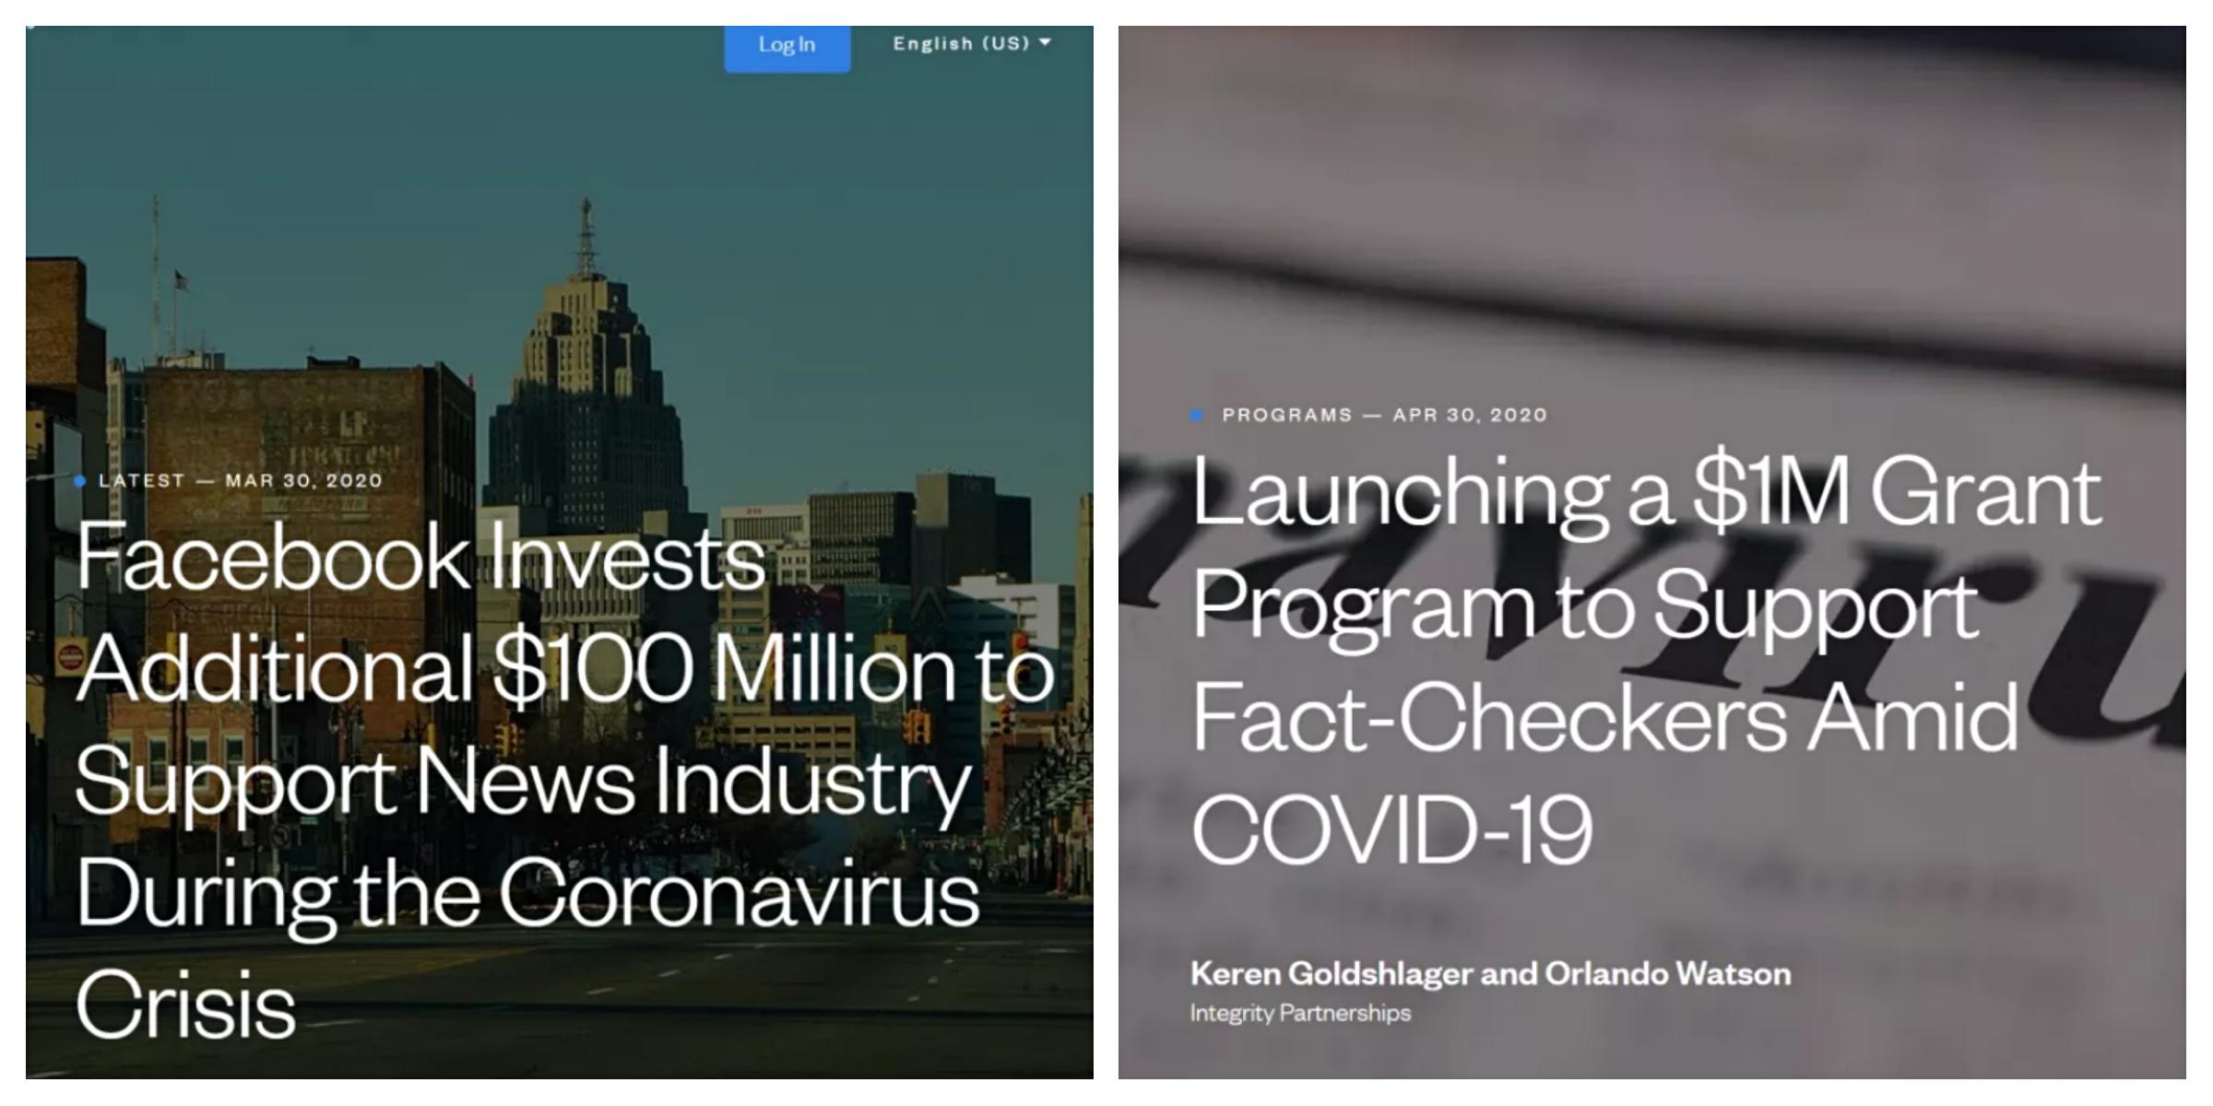The width and height of the screenshot is (2213, 1106).
Task: Click the blue Log In button
Action: click(x=787, y=46)
